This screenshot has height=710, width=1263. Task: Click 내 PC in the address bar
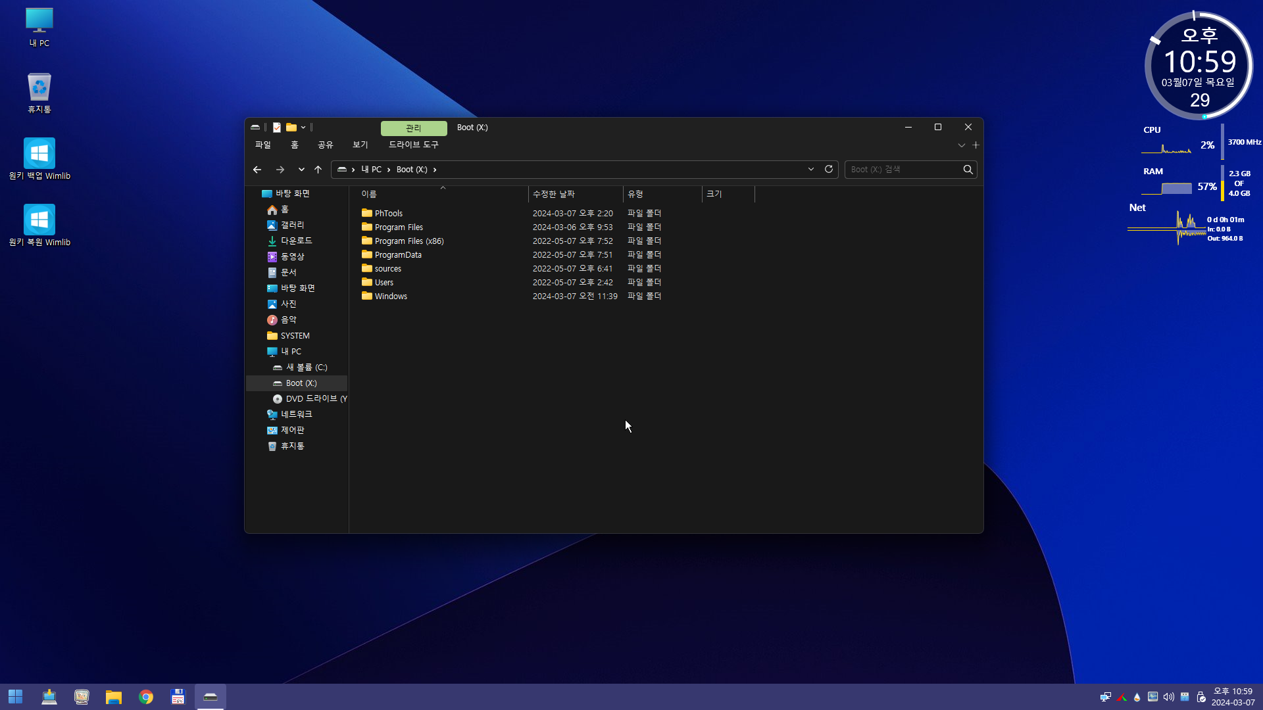tap(372, 170)
